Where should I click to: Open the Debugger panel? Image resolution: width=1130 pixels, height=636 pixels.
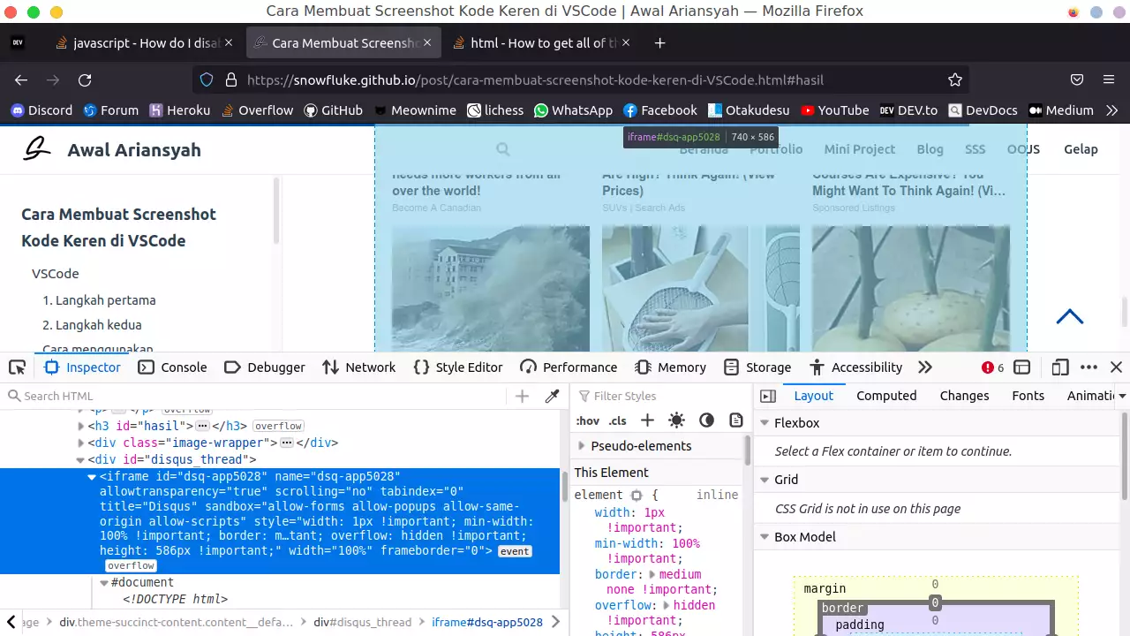pos(265,367)
